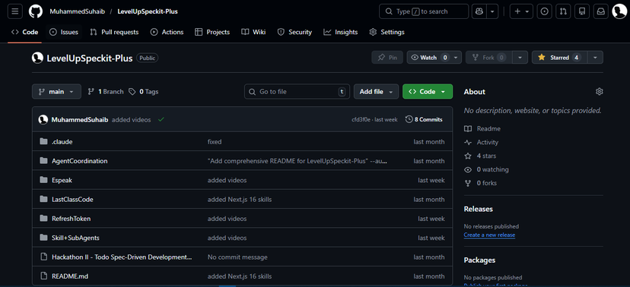Go to GitHub home via Octocat logo

click(36, 11)
